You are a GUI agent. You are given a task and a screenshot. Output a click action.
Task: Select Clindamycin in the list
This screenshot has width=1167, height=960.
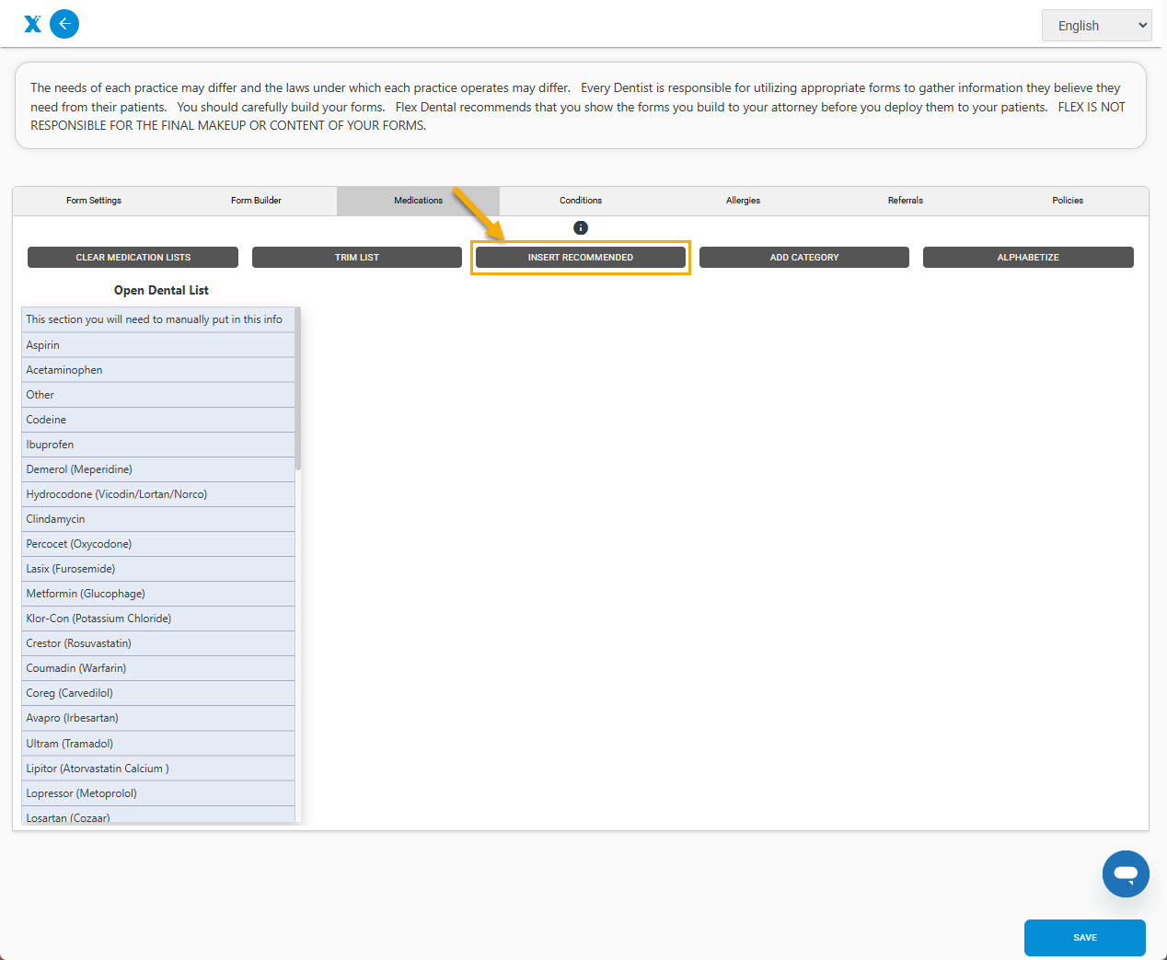point(158,519)
